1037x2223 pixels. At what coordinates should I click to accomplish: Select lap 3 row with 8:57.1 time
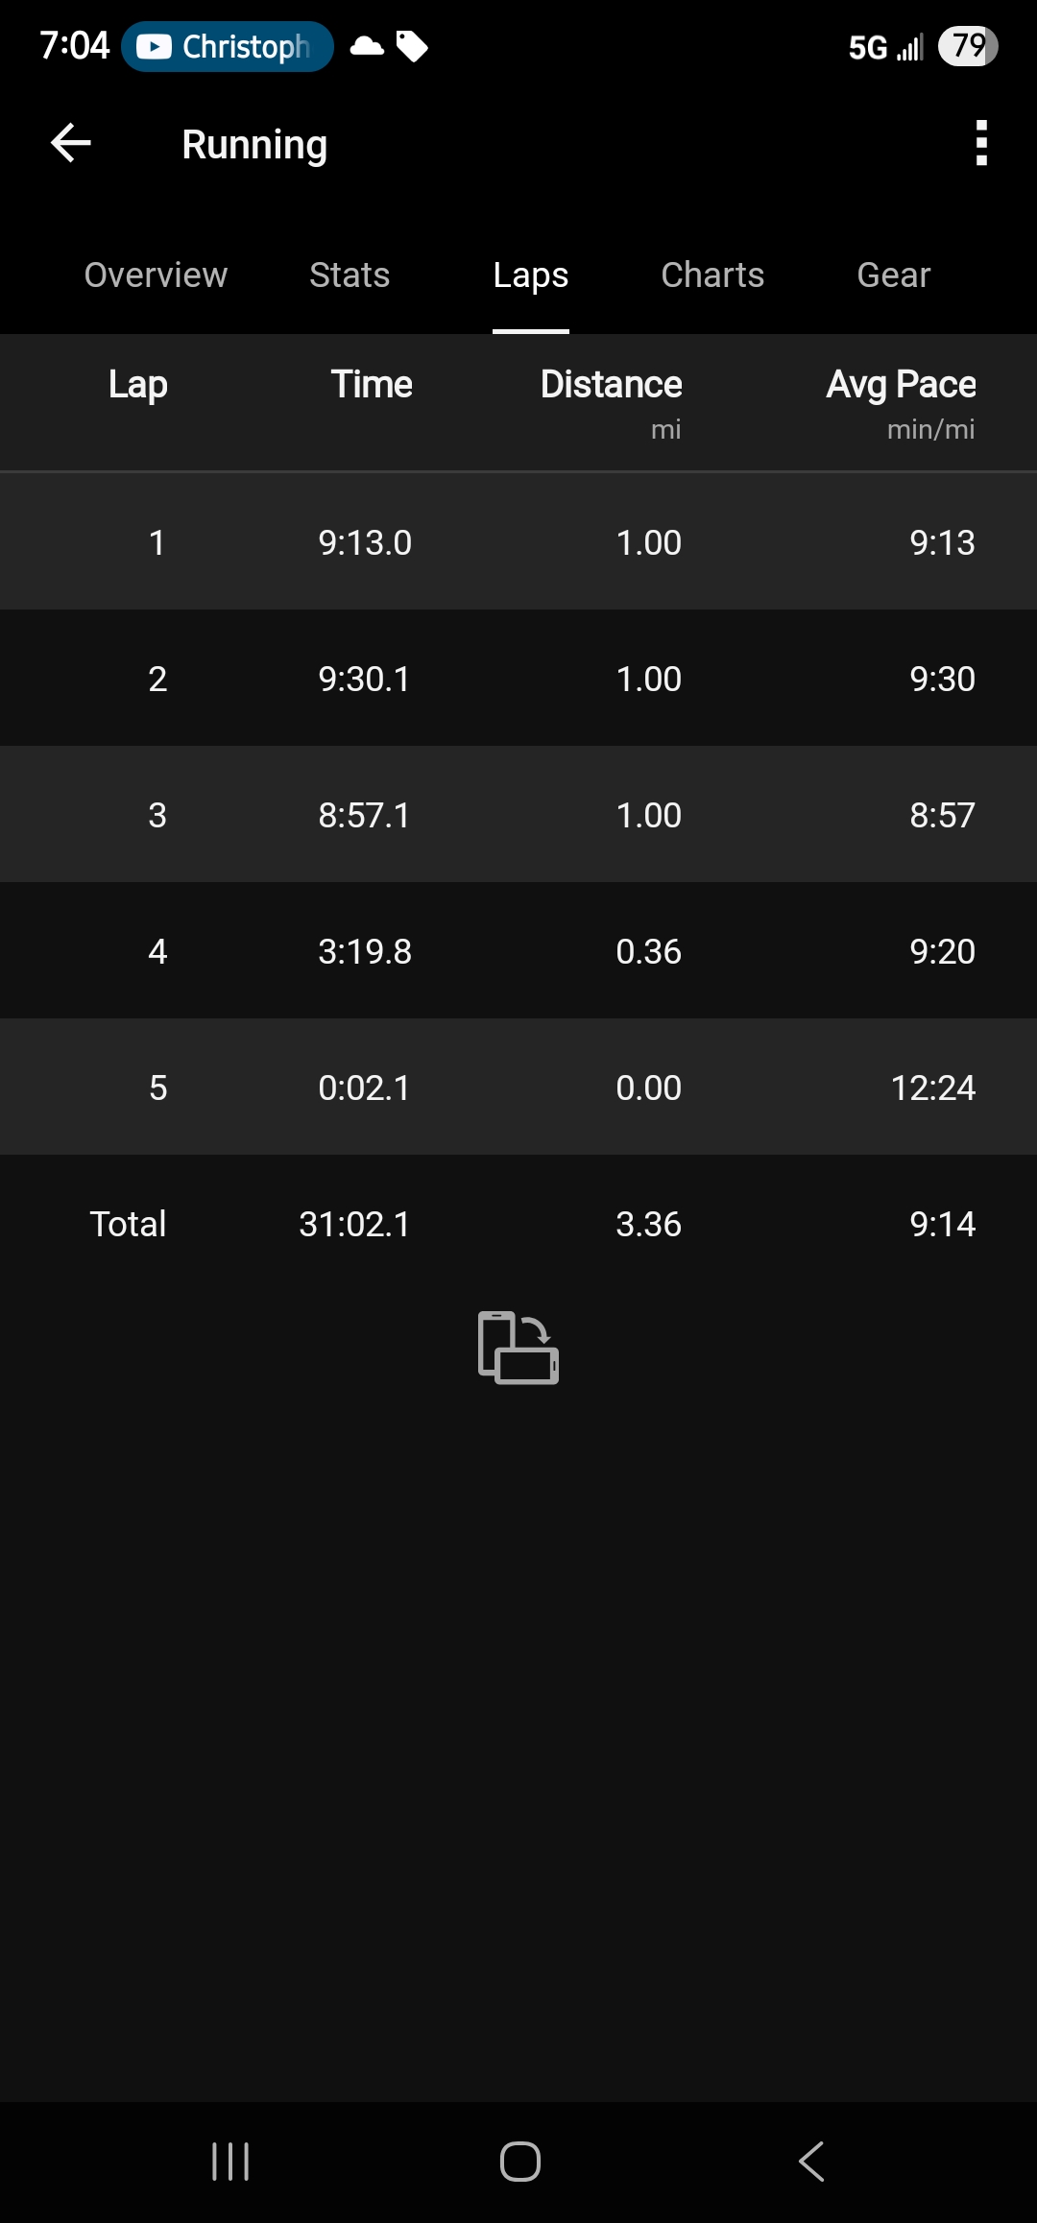coord(518,815)
